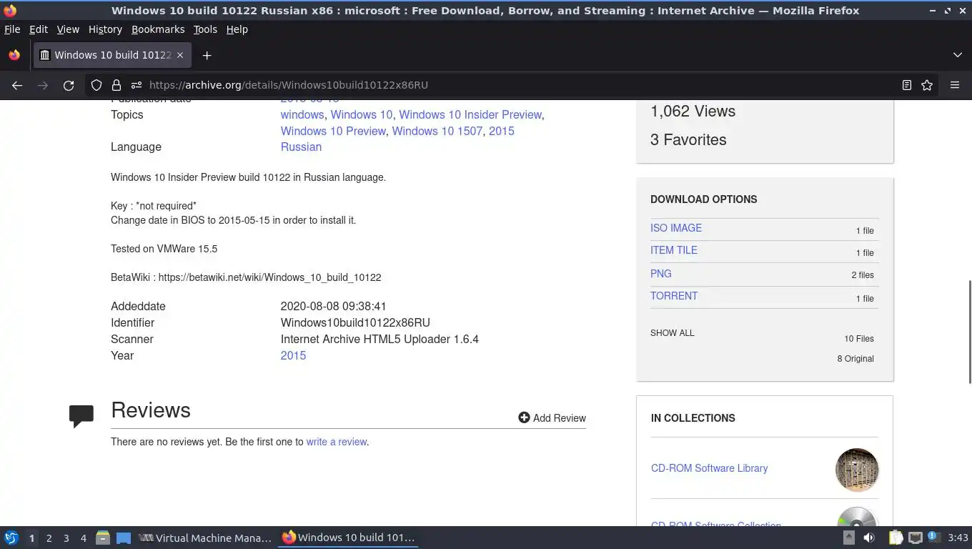The image size is (972, 549).
Task: Reload the current page
Action: (x=69, y=85)
